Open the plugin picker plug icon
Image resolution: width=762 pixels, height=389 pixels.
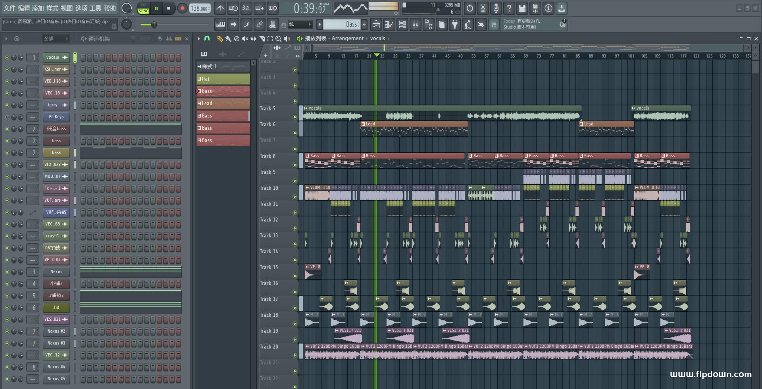pos(455,25)
